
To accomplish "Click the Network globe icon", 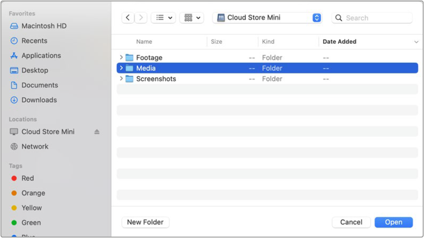I will click(14, 147).
